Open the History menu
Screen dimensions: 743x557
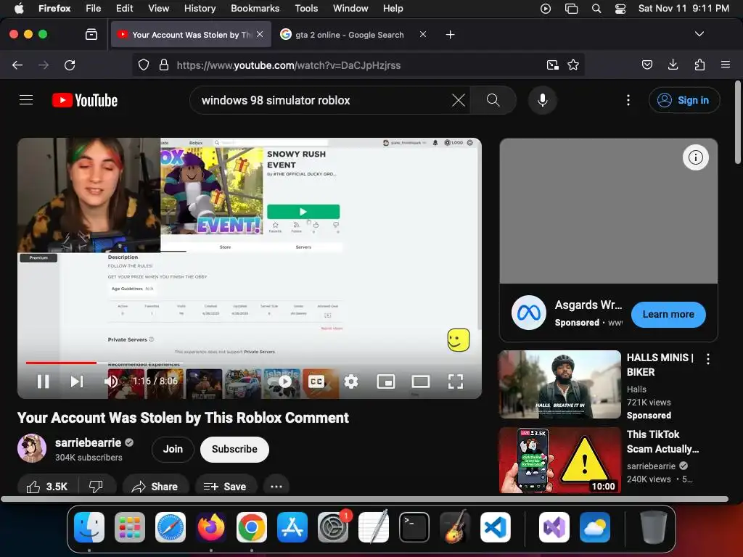click(x=200, y=8)
